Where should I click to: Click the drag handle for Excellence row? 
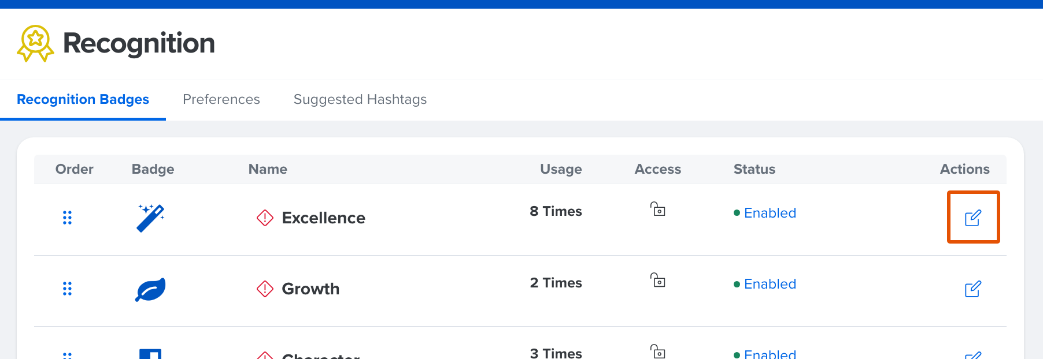[x=67, y=218]
